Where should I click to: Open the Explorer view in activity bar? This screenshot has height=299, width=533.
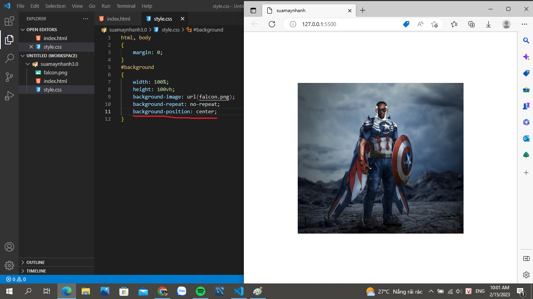coord(9,39)
